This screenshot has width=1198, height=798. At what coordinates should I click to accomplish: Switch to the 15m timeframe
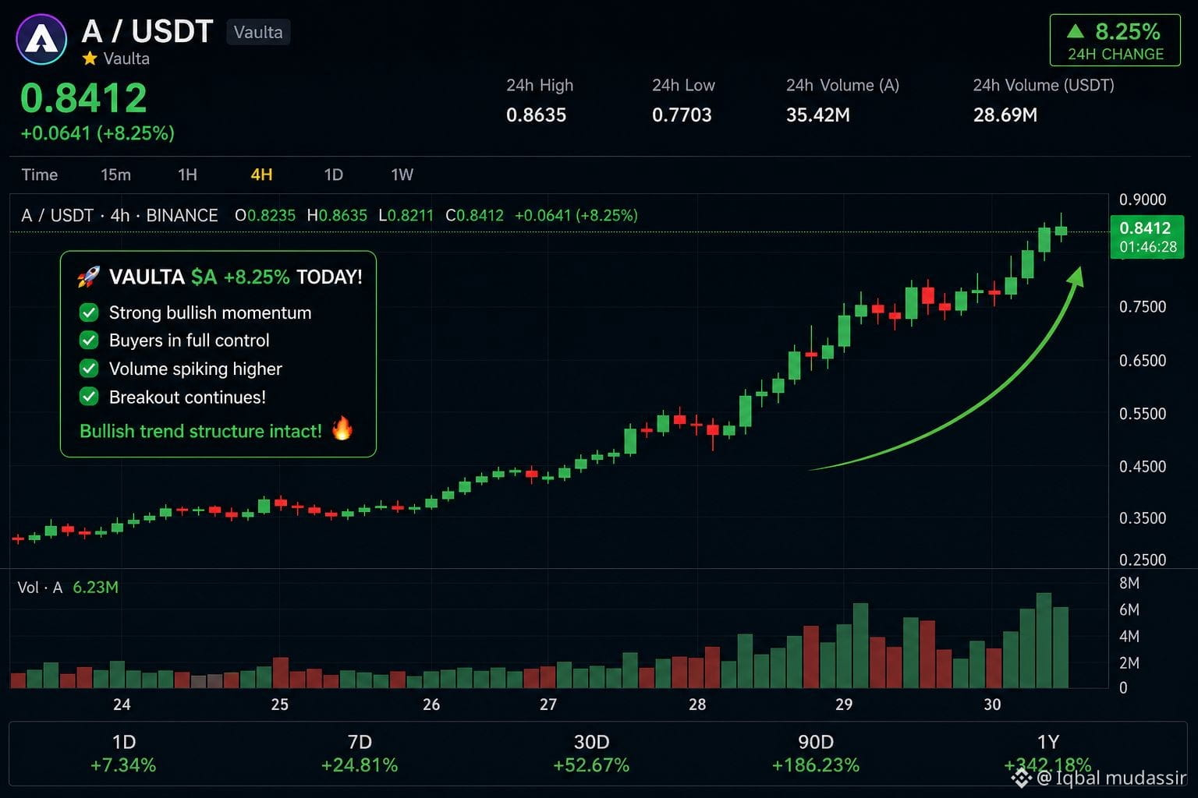coord(115,175)
